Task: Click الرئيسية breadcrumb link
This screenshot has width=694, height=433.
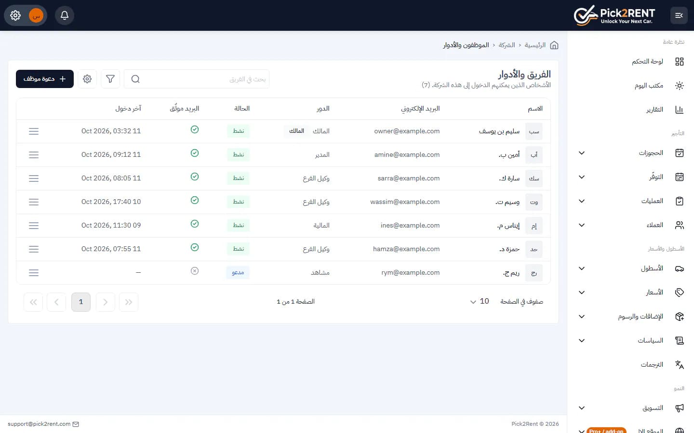Action: [x=535, y=45]
